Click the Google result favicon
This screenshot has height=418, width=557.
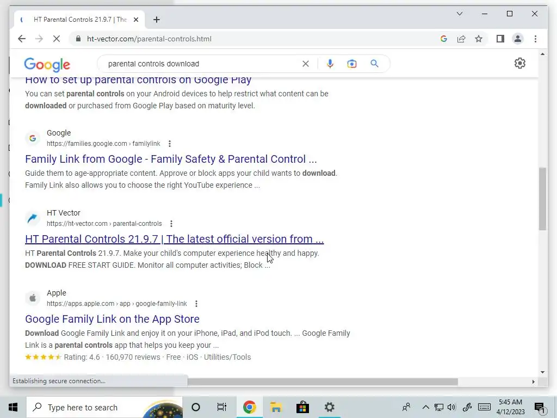32,138
